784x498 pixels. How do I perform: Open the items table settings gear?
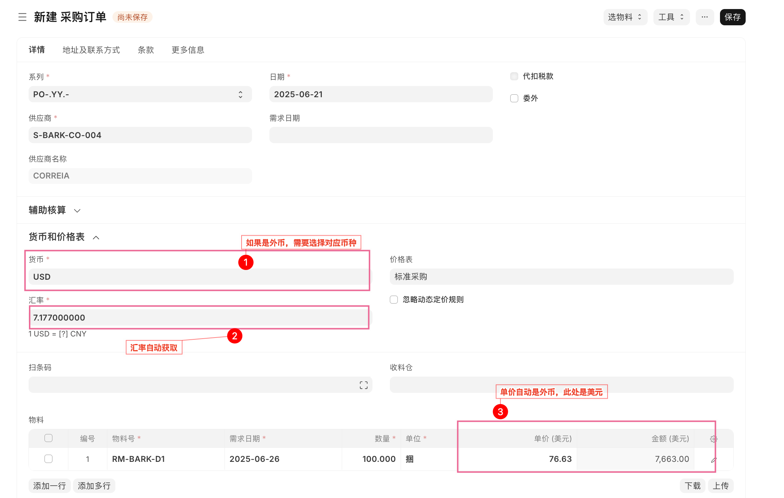point(713,439)
